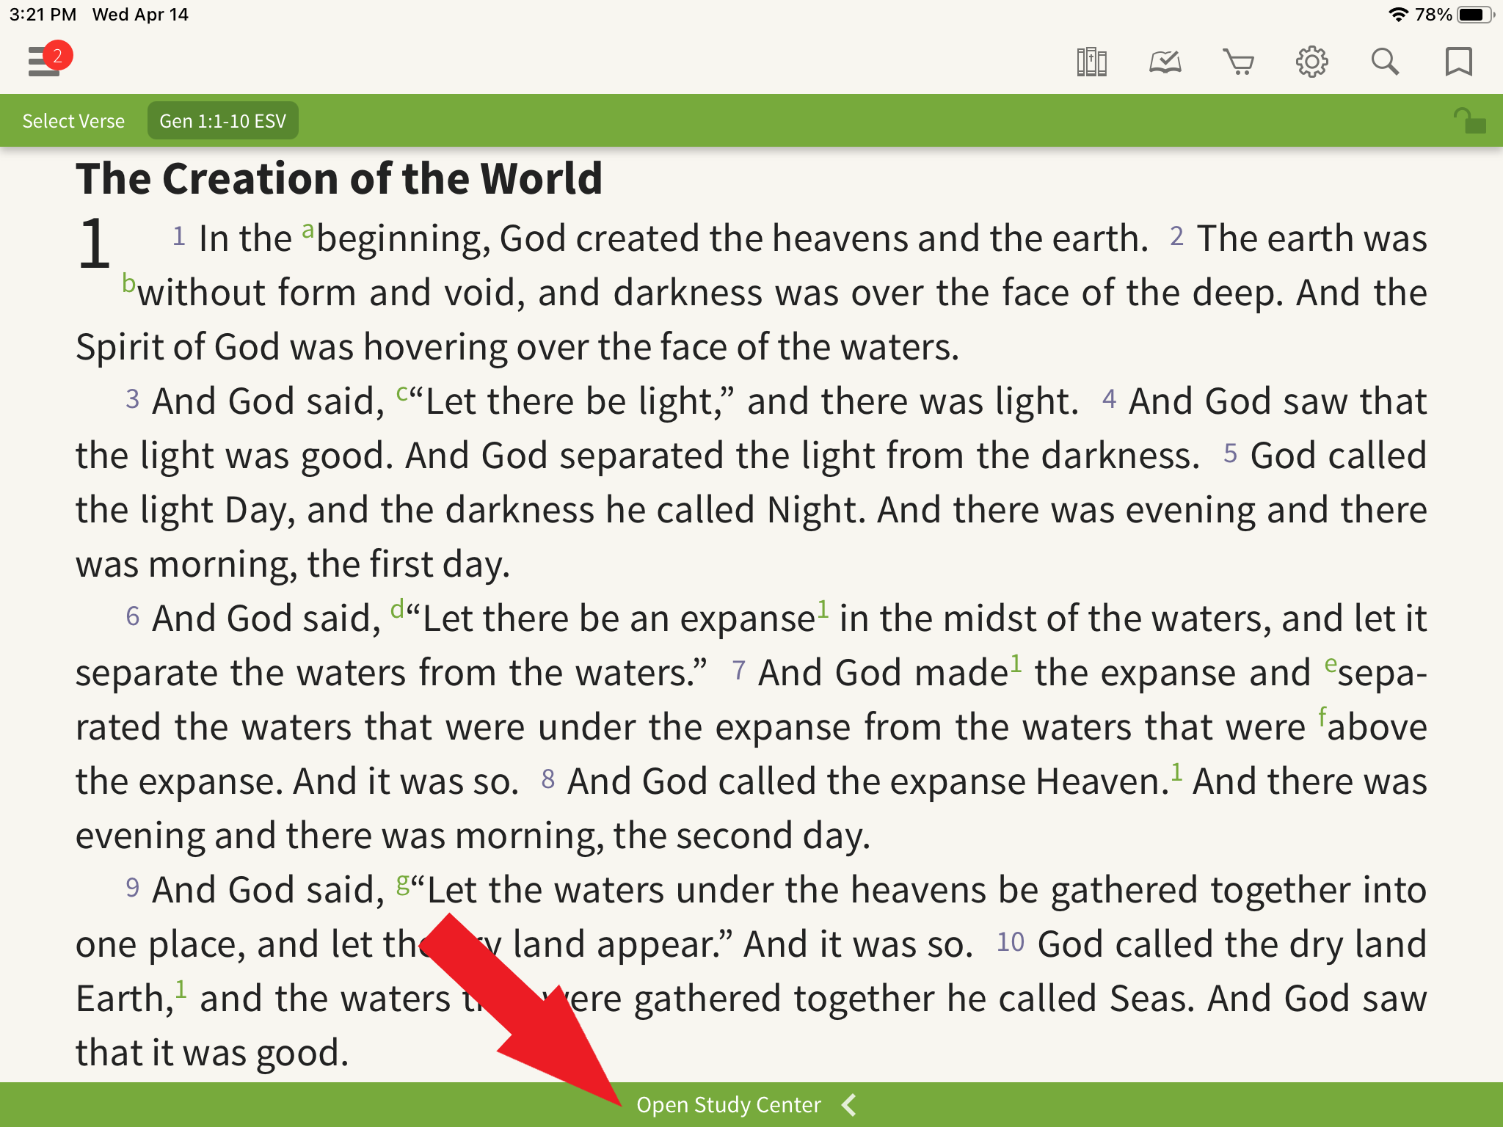Tap the large chapter number 1
The height and width of the screenshot is (1127, 1503).
(94, 243)
